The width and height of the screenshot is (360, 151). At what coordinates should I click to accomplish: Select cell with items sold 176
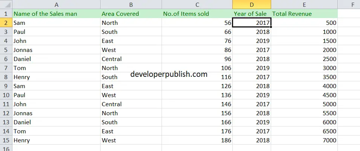(197, 131)
